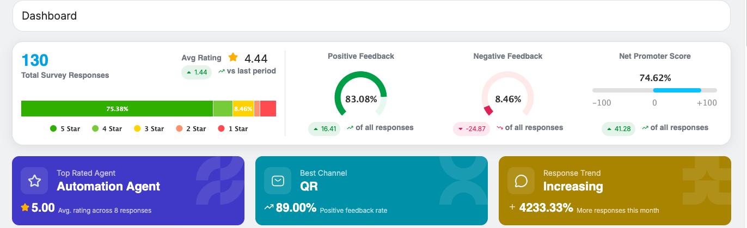Screen dimensions: 747x228
Task: Click the plus icon before 4233.33%
Action: click(x=512, y=207)
